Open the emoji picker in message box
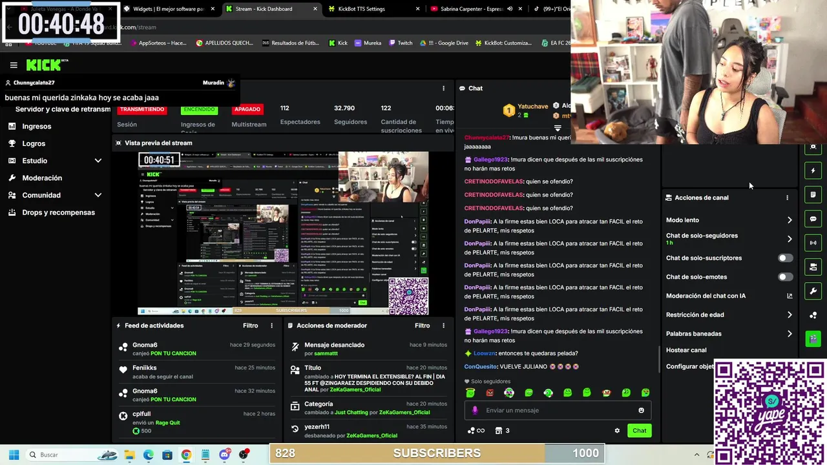 point(641,410)
